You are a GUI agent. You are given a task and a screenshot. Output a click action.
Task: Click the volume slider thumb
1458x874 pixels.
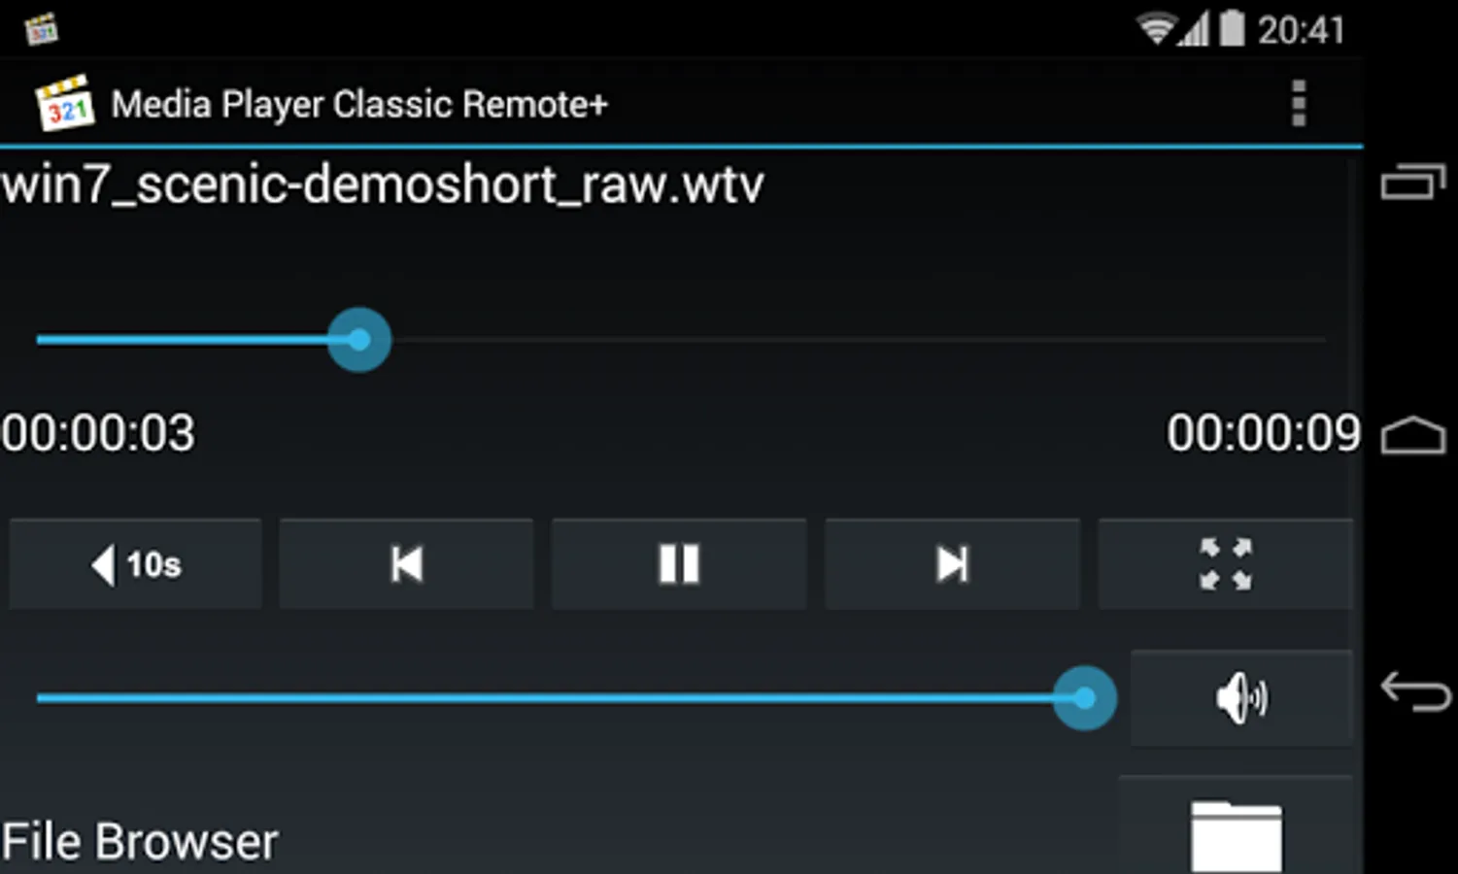pyautogui.click(x=1084, y=698)
